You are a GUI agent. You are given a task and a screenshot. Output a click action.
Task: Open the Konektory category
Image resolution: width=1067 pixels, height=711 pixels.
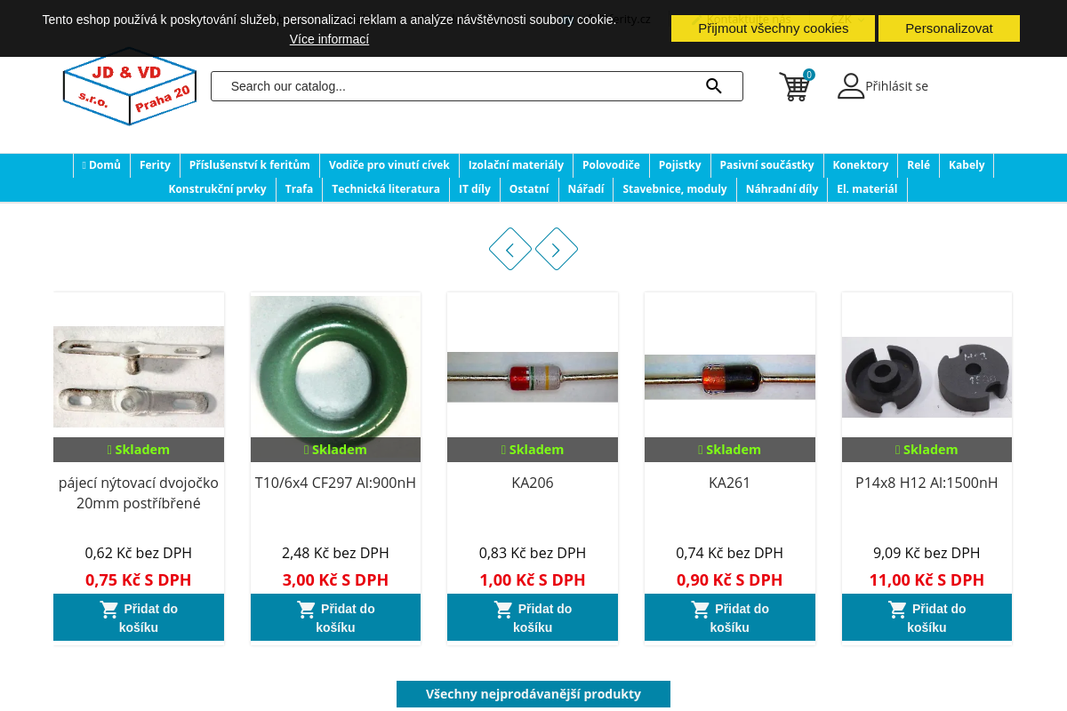tap(861, 165)
